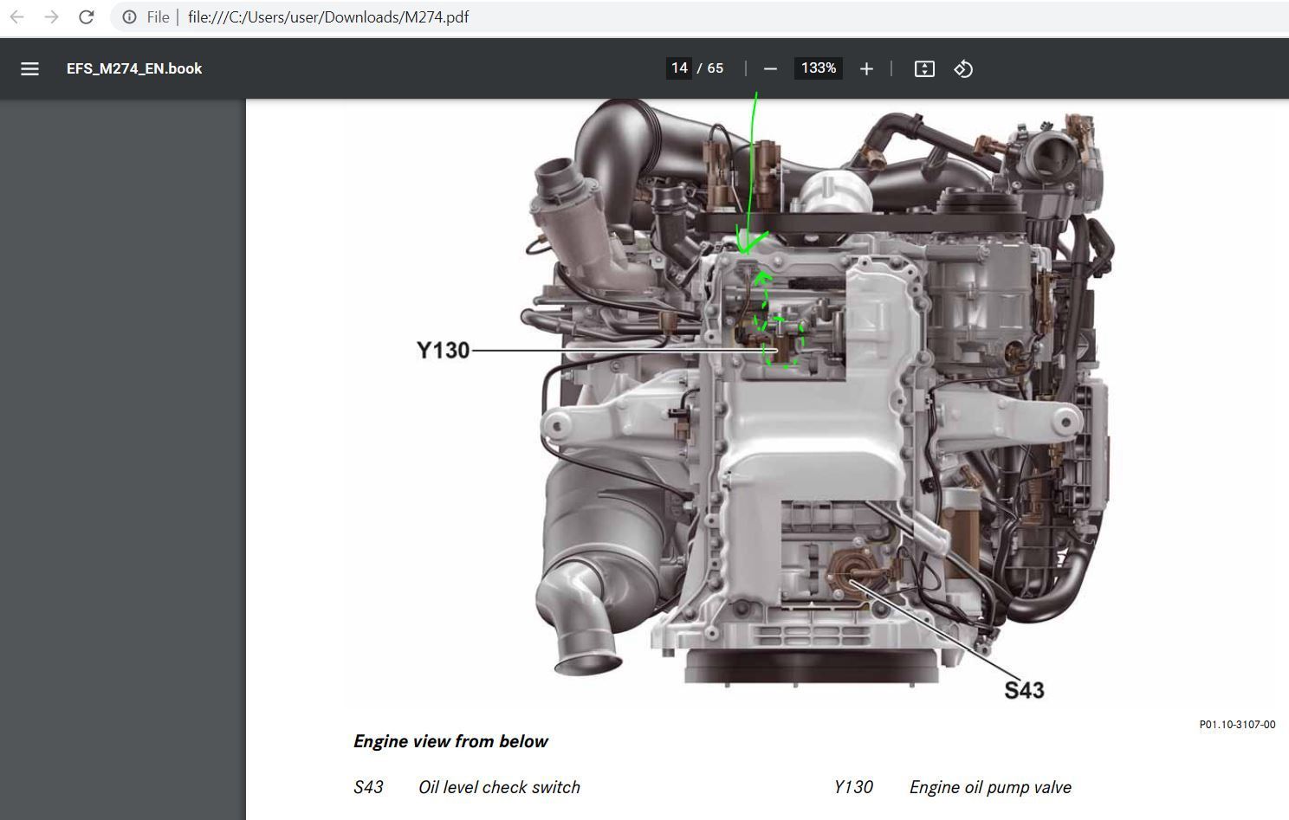Reload the M274.pdf page
This screenshot has height=820, width=1289.
tap(86, 17)
